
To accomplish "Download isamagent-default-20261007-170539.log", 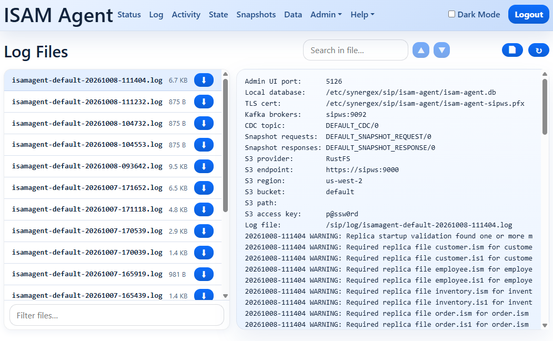I will click(x=204, y=230).
